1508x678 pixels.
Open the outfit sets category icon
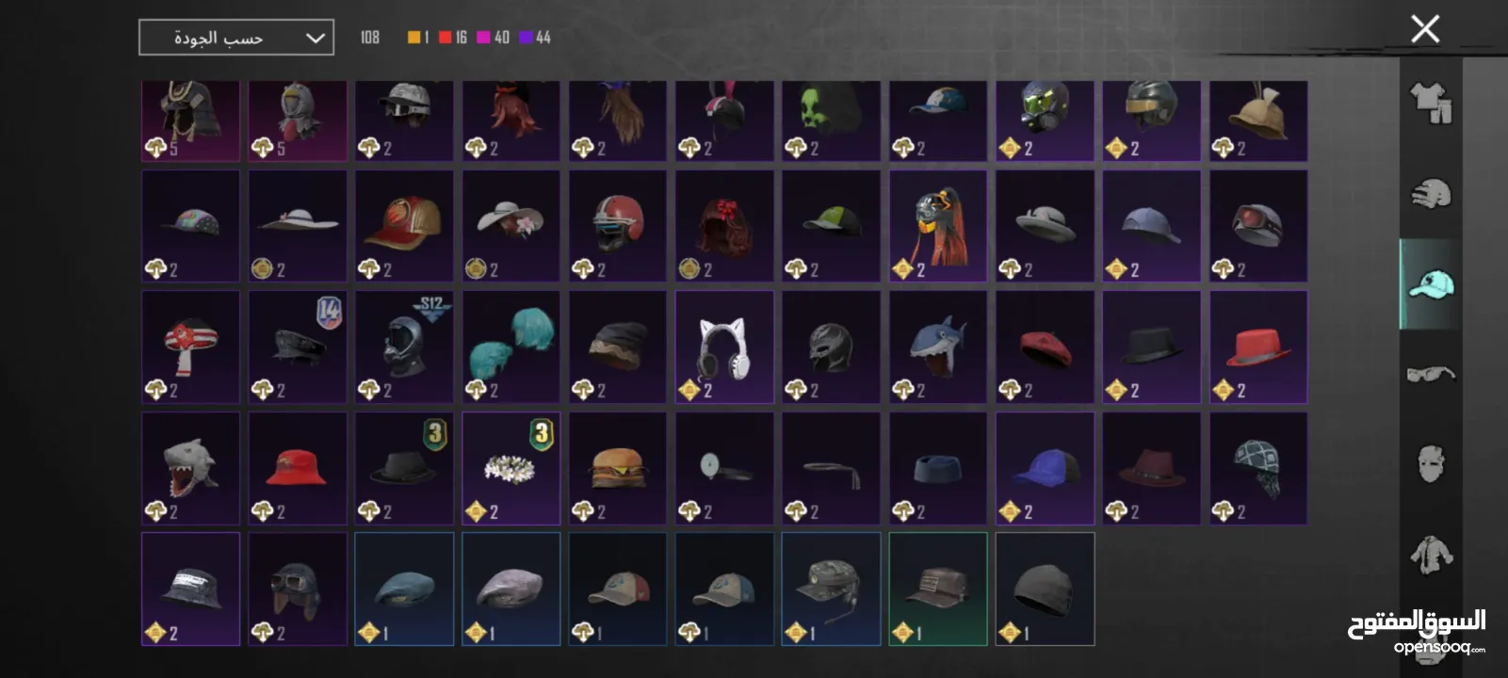[1430, 104]
